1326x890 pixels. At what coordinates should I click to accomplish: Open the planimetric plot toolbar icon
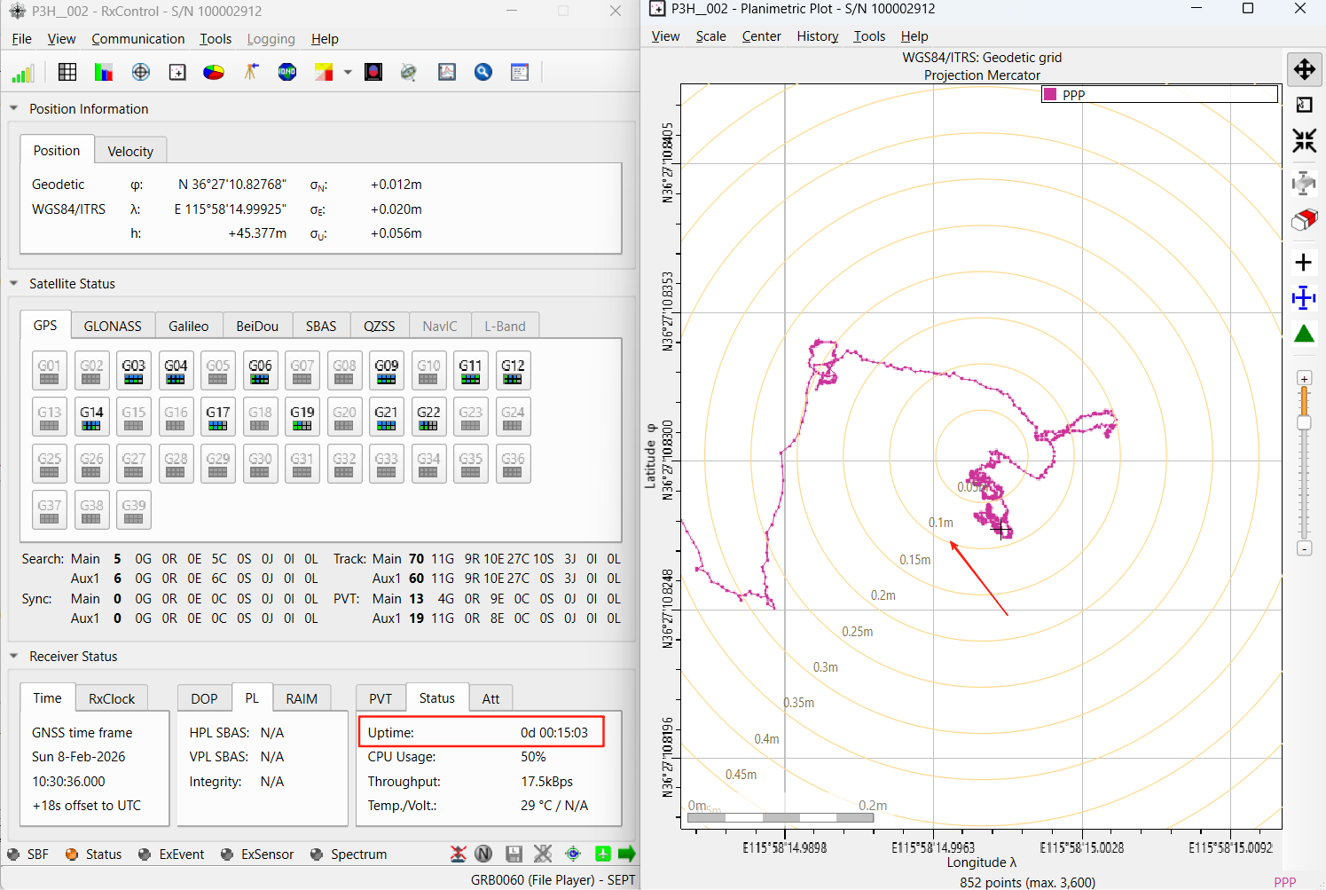coord(177,73)
